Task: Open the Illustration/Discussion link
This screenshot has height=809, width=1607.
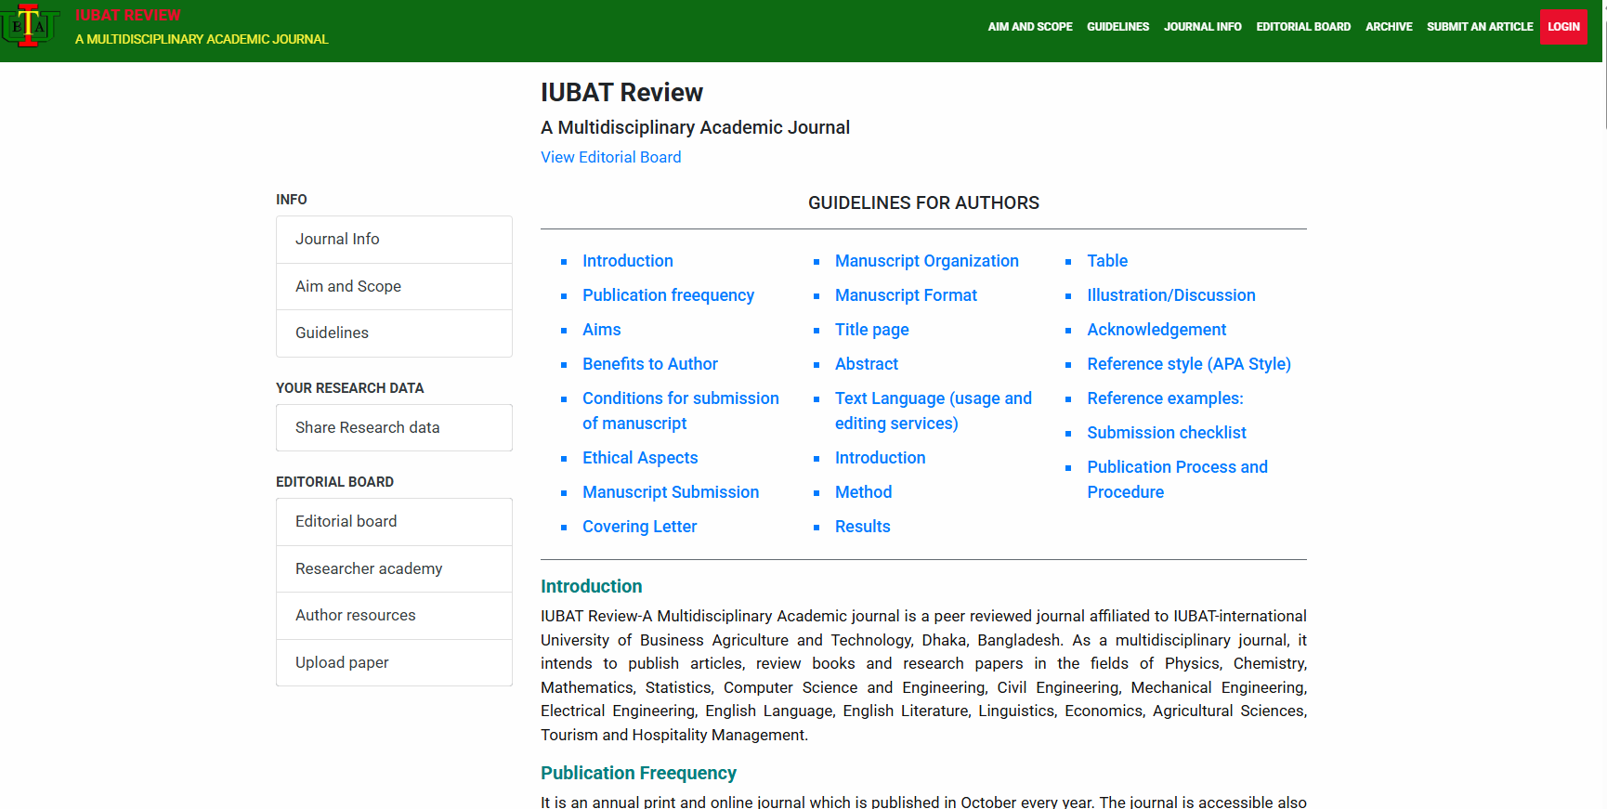Action: pyautogui.click(x=1171, y=295)
